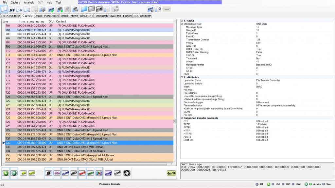Collapse the '1.- OMCI' tree section
335x188 pixels.
click(x=182, y=21)
